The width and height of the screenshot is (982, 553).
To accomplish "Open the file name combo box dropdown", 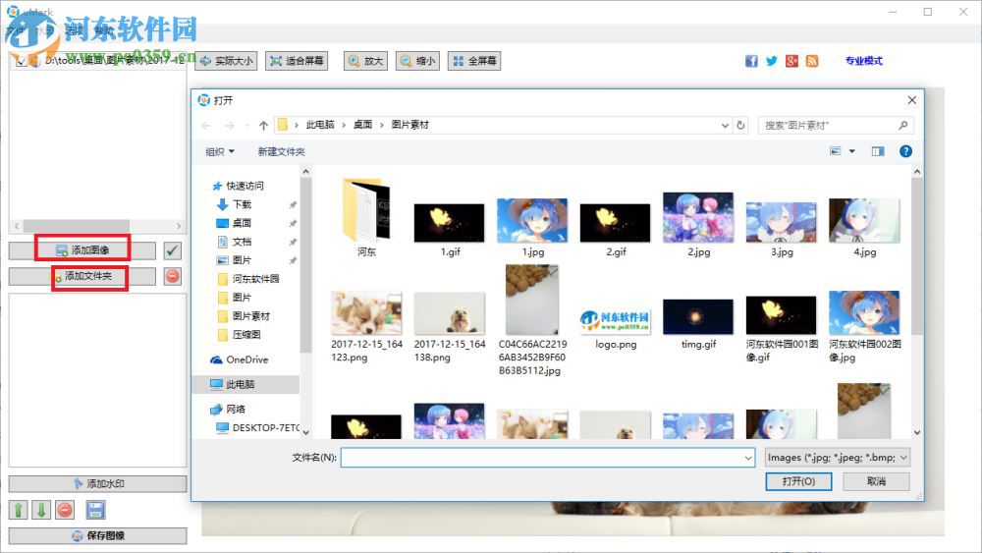I will point(748,458).
